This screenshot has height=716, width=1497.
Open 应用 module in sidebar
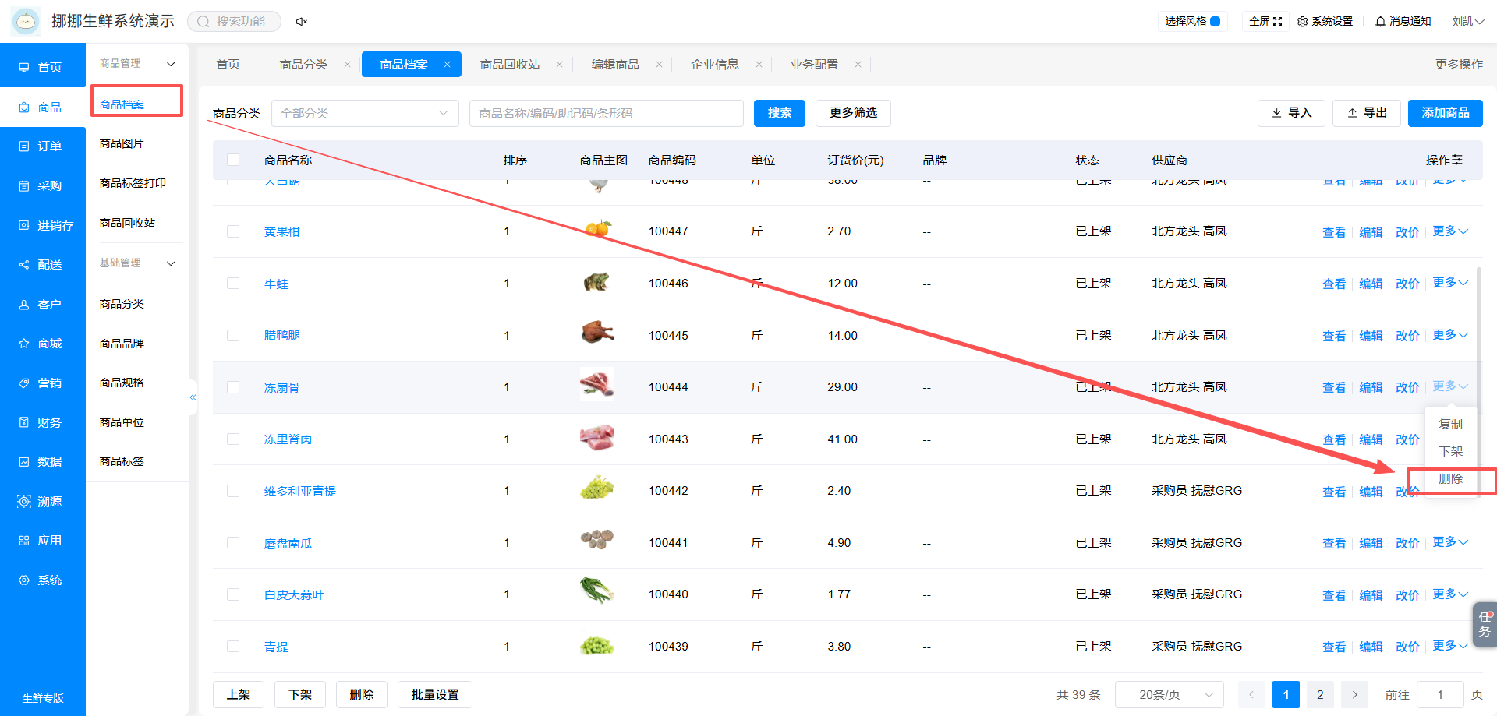pos(42,540)
